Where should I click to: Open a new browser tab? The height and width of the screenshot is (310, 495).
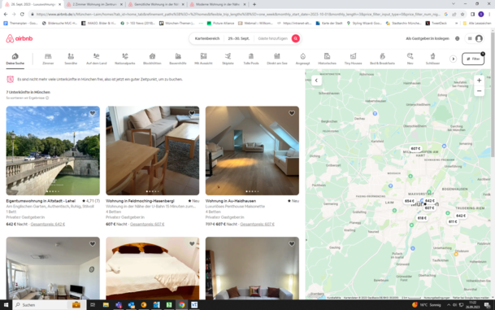[254, 4]
